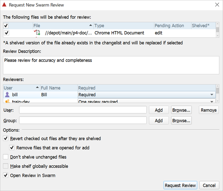Image resolution: width=223 pixels, height=191 pixels.
Task: Toggle Open Review in Swarm checkbox
Action: [6, 175]
